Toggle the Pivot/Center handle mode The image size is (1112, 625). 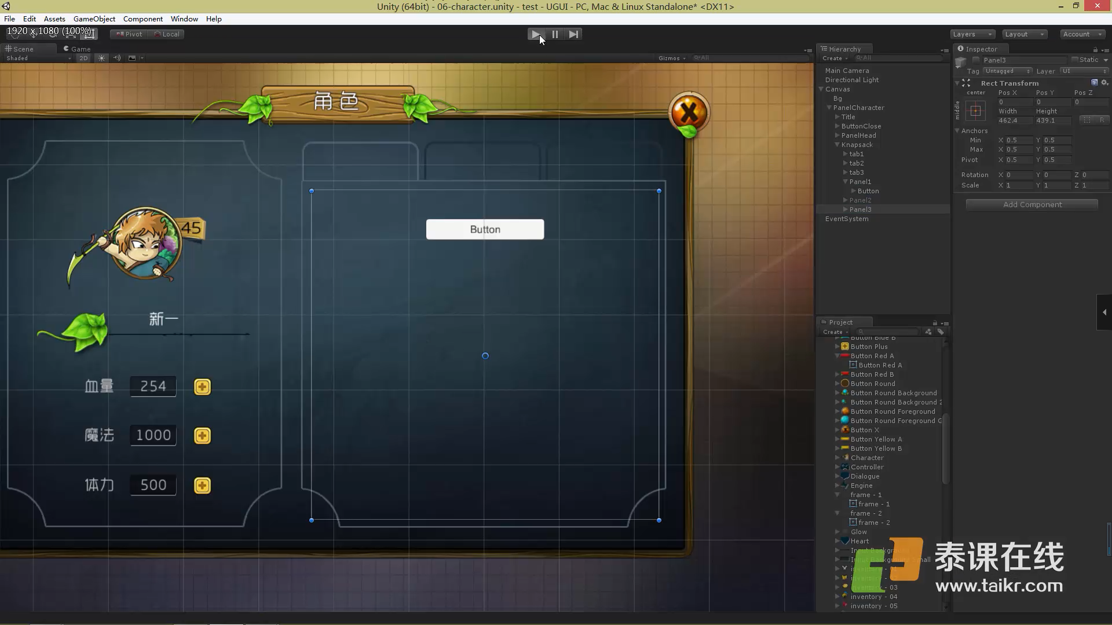(x=129, y=34)
